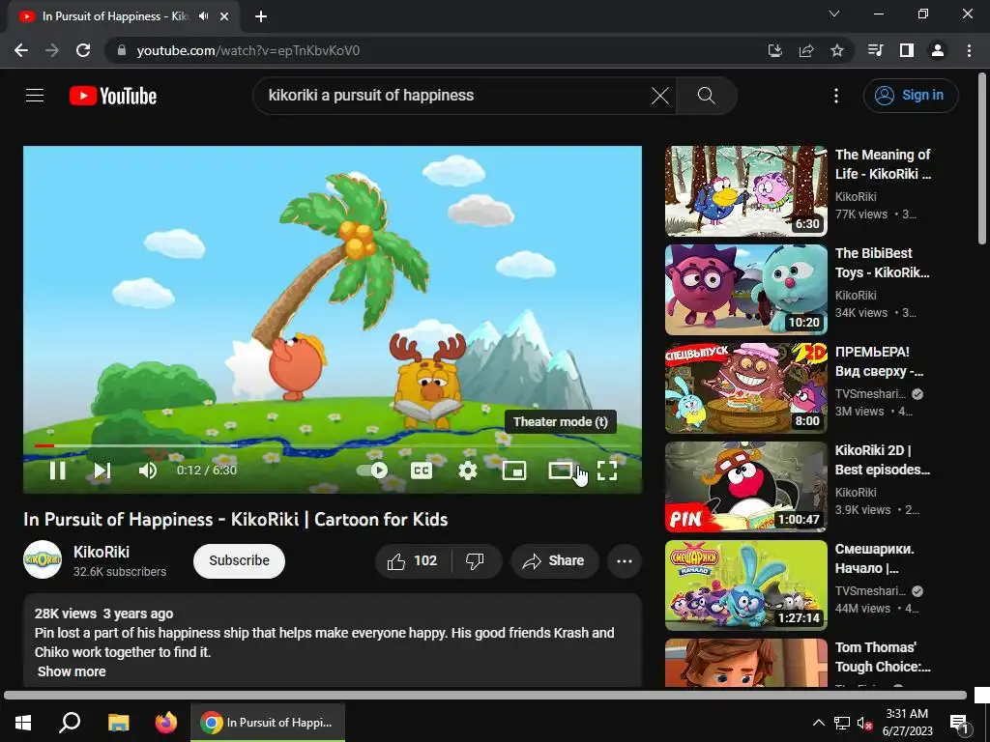
Task: Open The BibiBest Toys video title
Action: pos(882,263)
